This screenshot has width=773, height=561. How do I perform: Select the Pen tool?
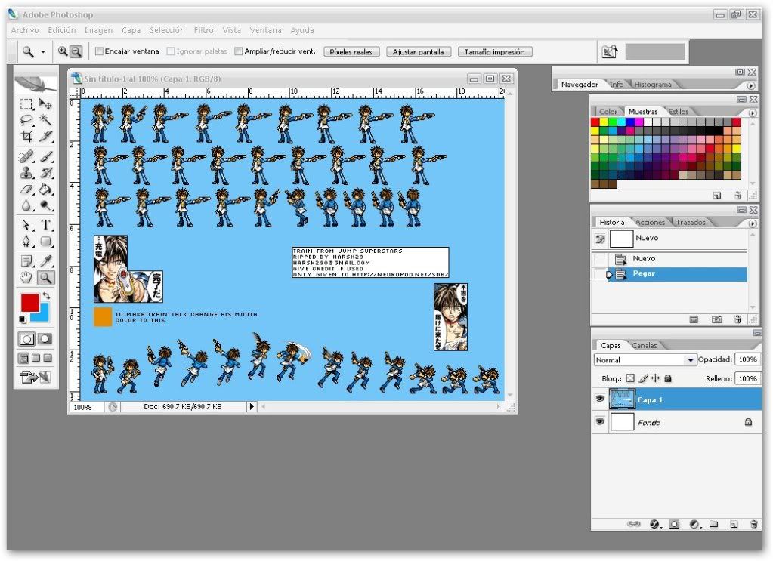click(x=26, y=242)
